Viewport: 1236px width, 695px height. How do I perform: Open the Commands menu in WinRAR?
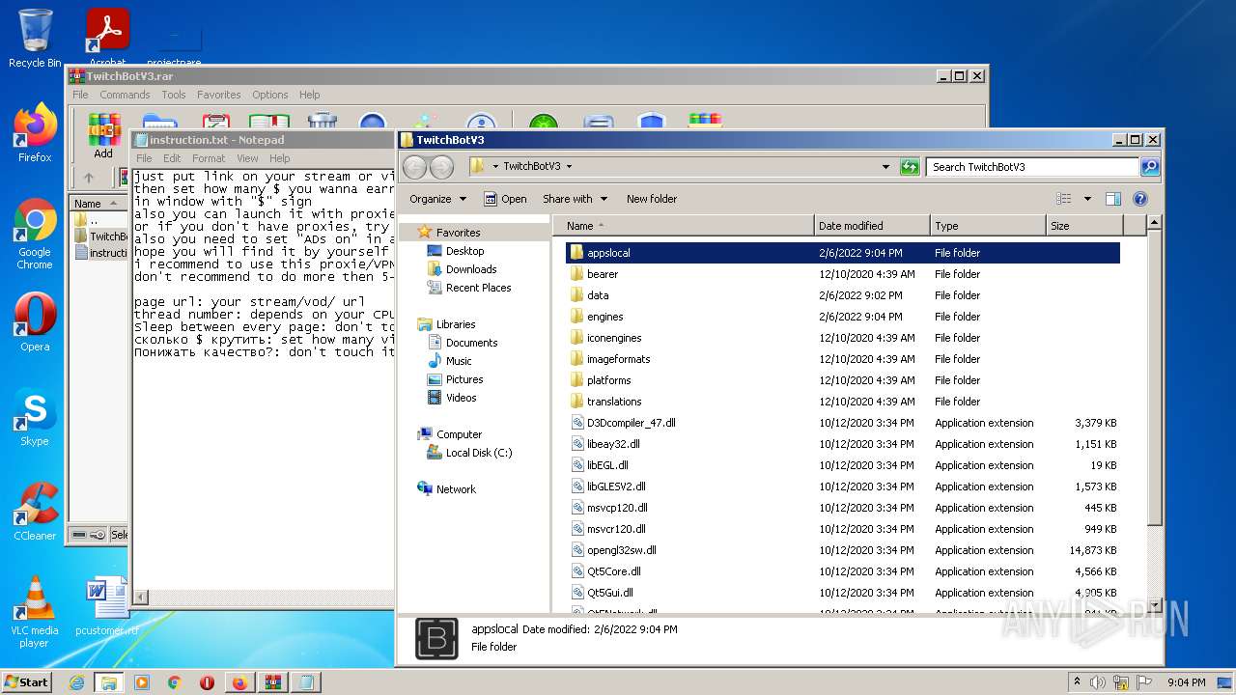(x=125, y=95)
